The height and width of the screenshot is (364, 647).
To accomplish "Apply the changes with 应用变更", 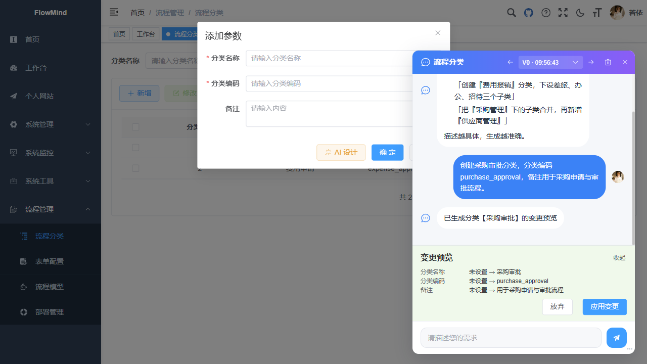I will (605, 306).
